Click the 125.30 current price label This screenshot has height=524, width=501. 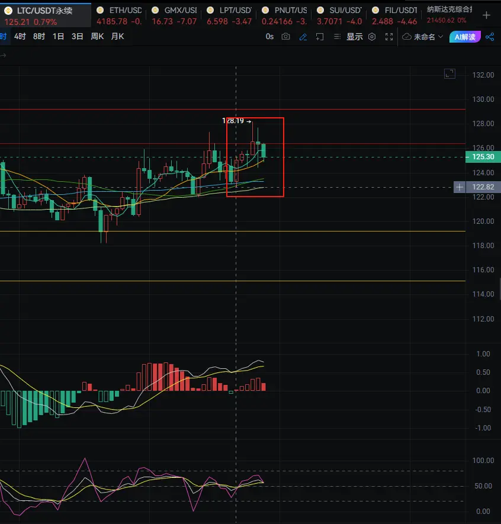[483, 157]
